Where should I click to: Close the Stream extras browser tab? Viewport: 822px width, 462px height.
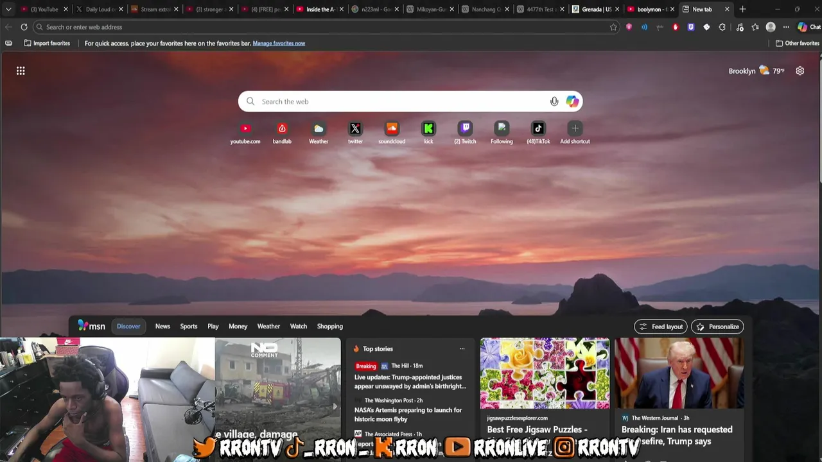176,9
